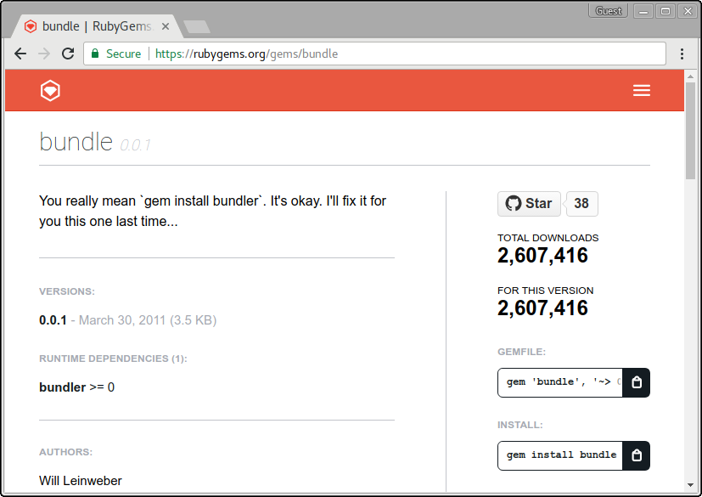
Task: Open version 0.0.1 link
Action: (x=53, y=320)
